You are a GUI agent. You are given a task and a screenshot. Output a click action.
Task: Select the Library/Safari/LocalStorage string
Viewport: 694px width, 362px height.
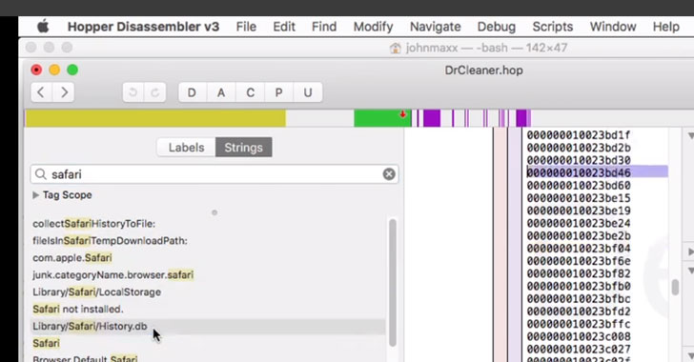pyautogui.click(x=96, y=292)
